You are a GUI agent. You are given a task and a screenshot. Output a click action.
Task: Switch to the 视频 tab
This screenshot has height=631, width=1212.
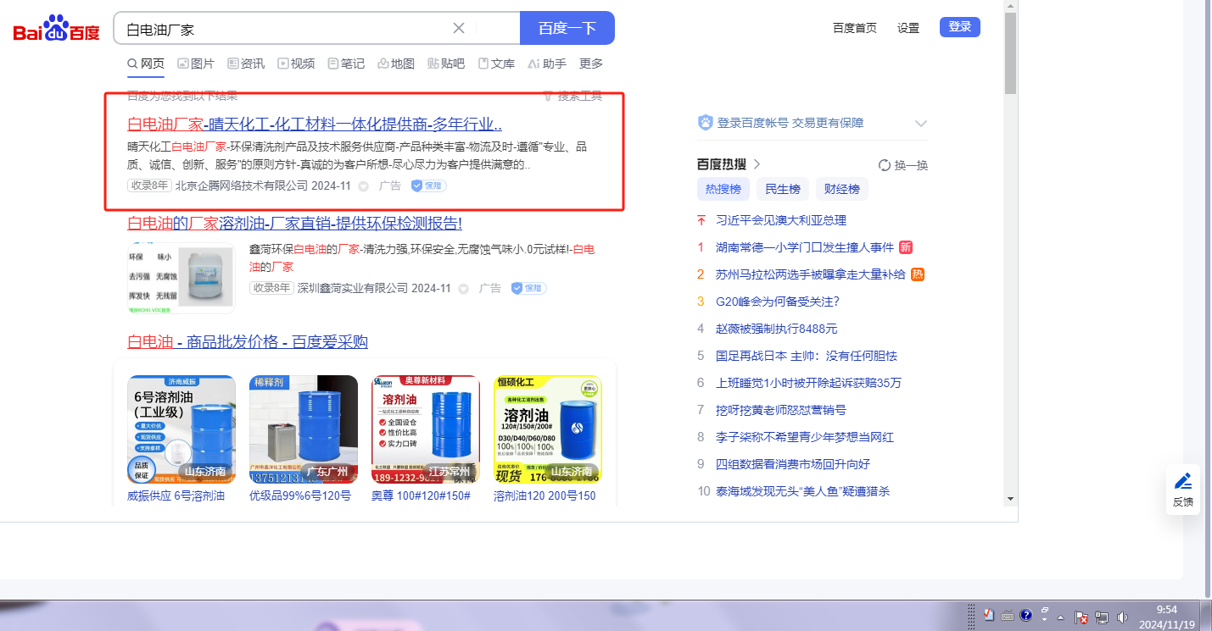click(296, 64)
